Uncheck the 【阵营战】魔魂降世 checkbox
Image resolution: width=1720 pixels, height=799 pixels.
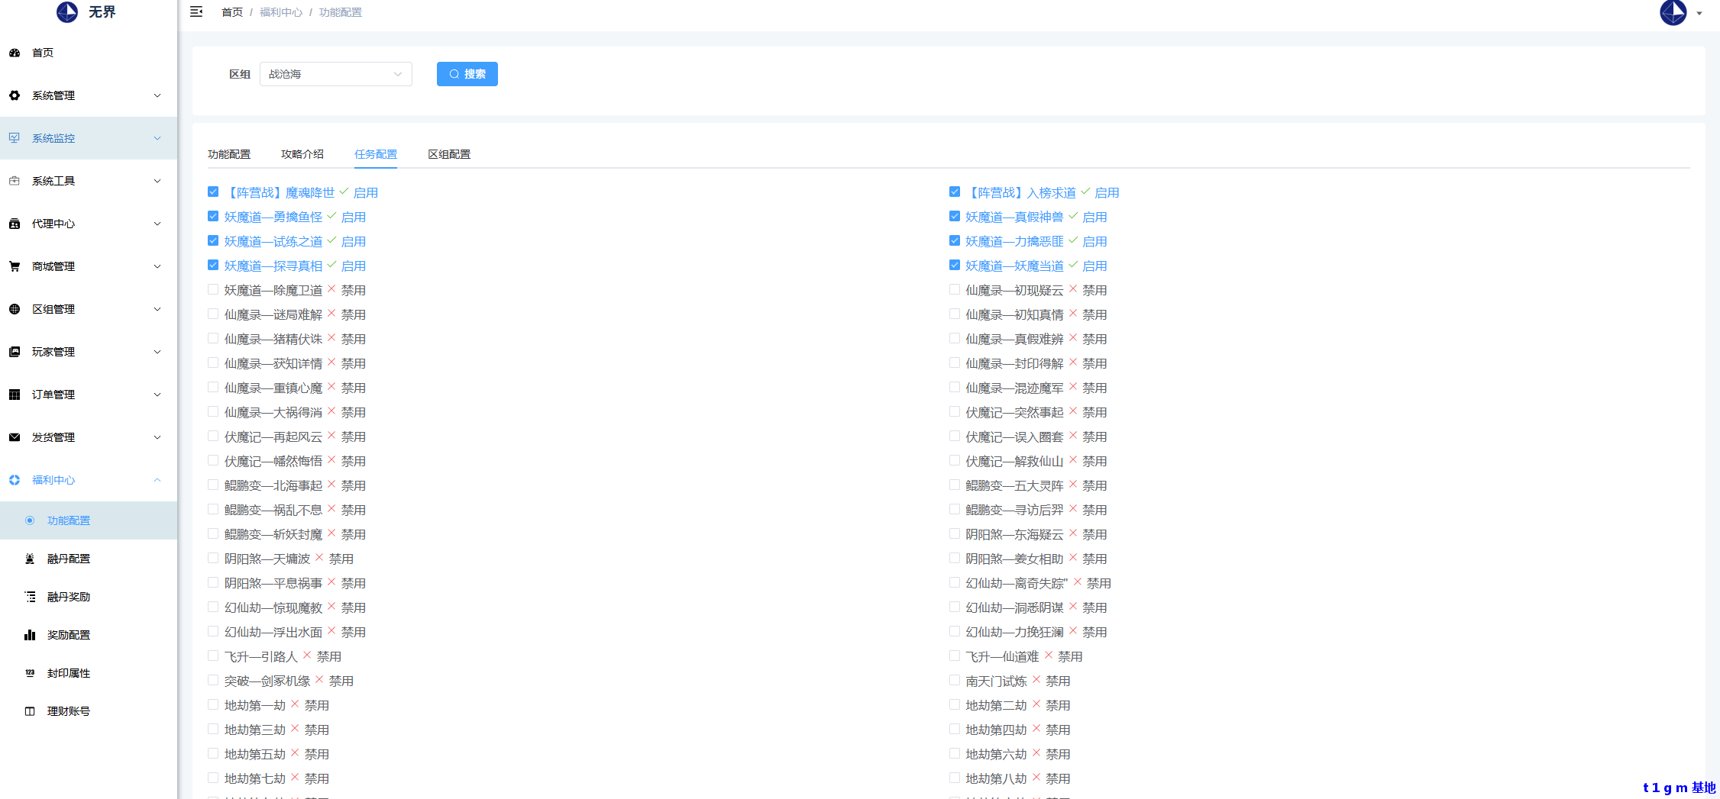213,192
